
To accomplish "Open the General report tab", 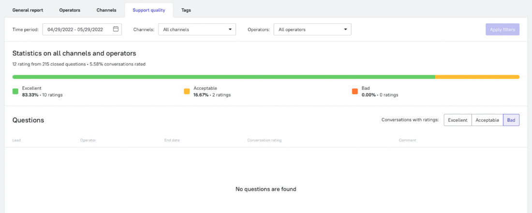I will click(28, 10).
